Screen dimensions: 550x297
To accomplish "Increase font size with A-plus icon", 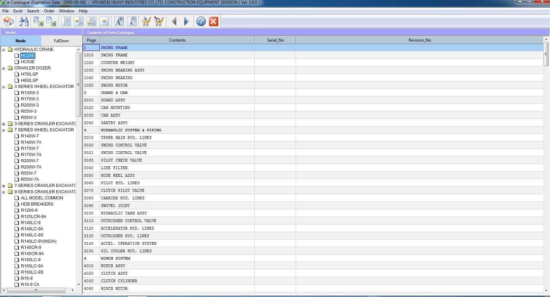I will 119,22.
